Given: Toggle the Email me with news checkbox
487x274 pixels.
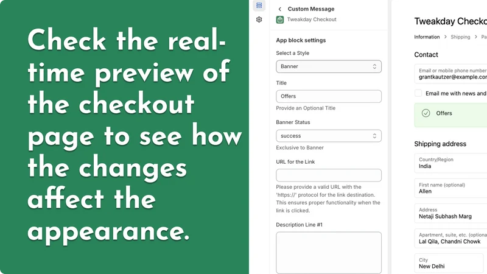Looking at the screenshot, I should click(418, 93).
